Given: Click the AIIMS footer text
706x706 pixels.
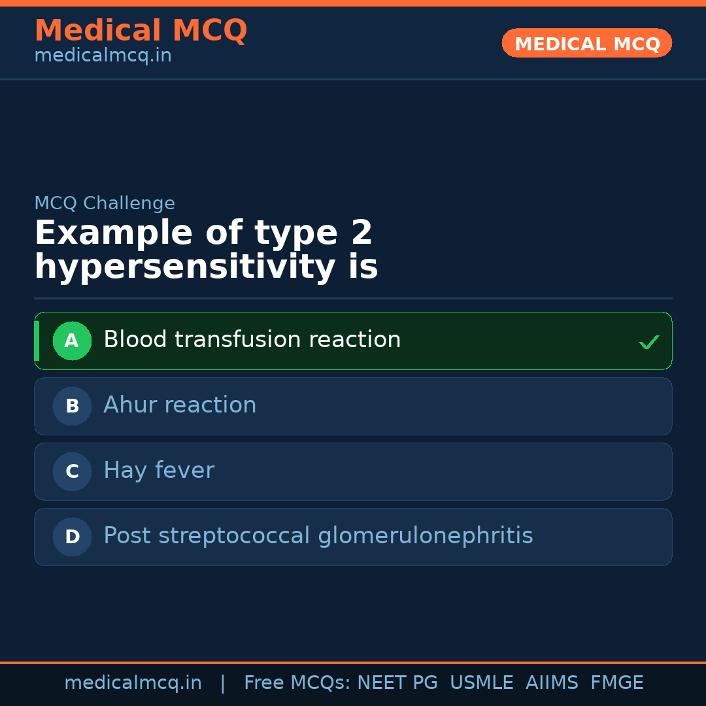Looking at the screenshot, I should (x=552, y=683).
